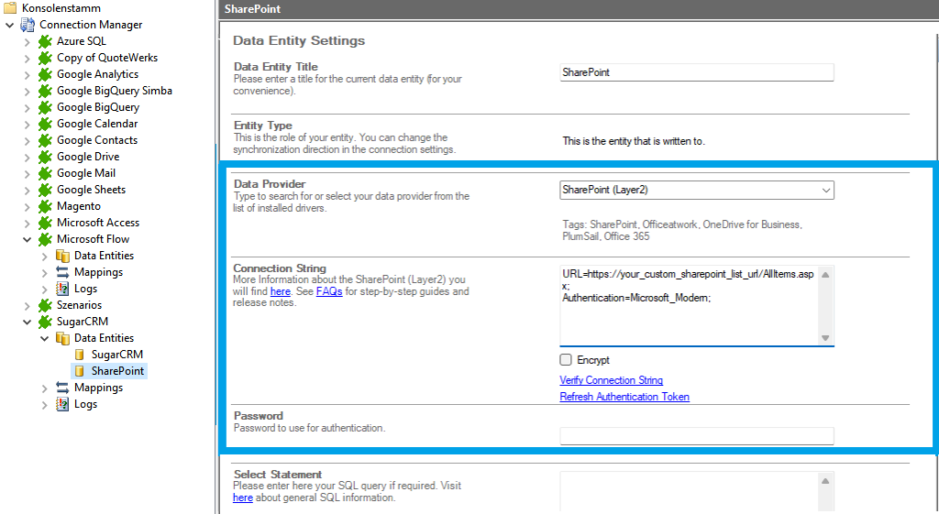Click the Google Contacts connection icon

pos(45,140)
